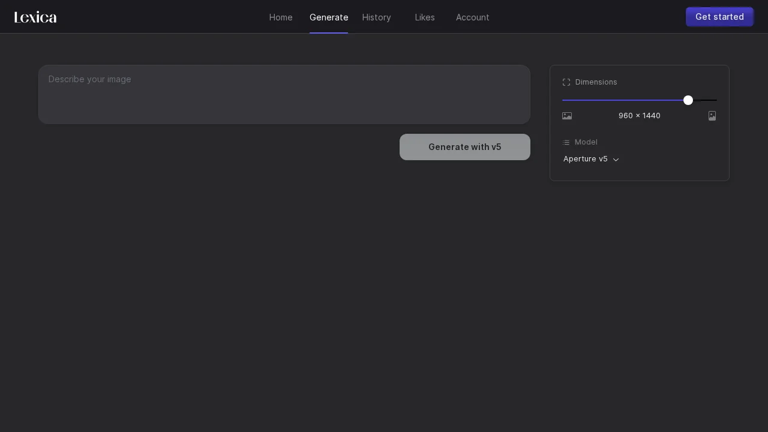Click the Dimensions panel header
Viewport: 768px width, 432px height.
(x=596, y=82)
